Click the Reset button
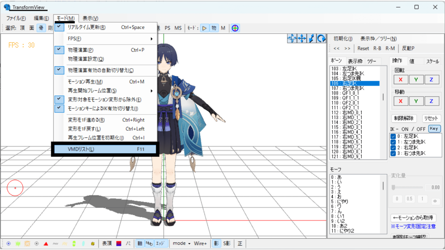This screenshot has width=445, height=250. 363,48
